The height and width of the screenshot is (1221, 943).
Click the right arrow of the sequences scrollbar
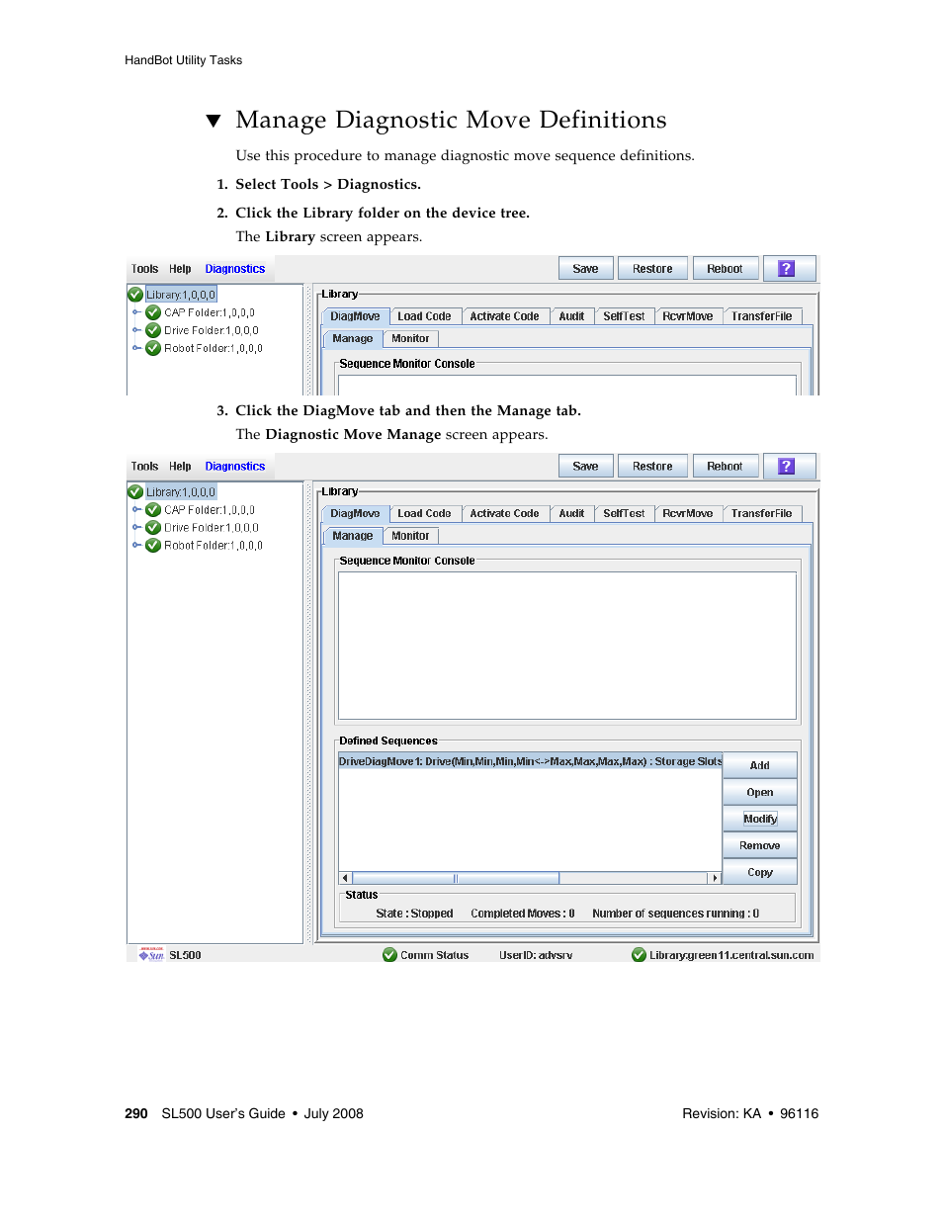coord(715,878)
